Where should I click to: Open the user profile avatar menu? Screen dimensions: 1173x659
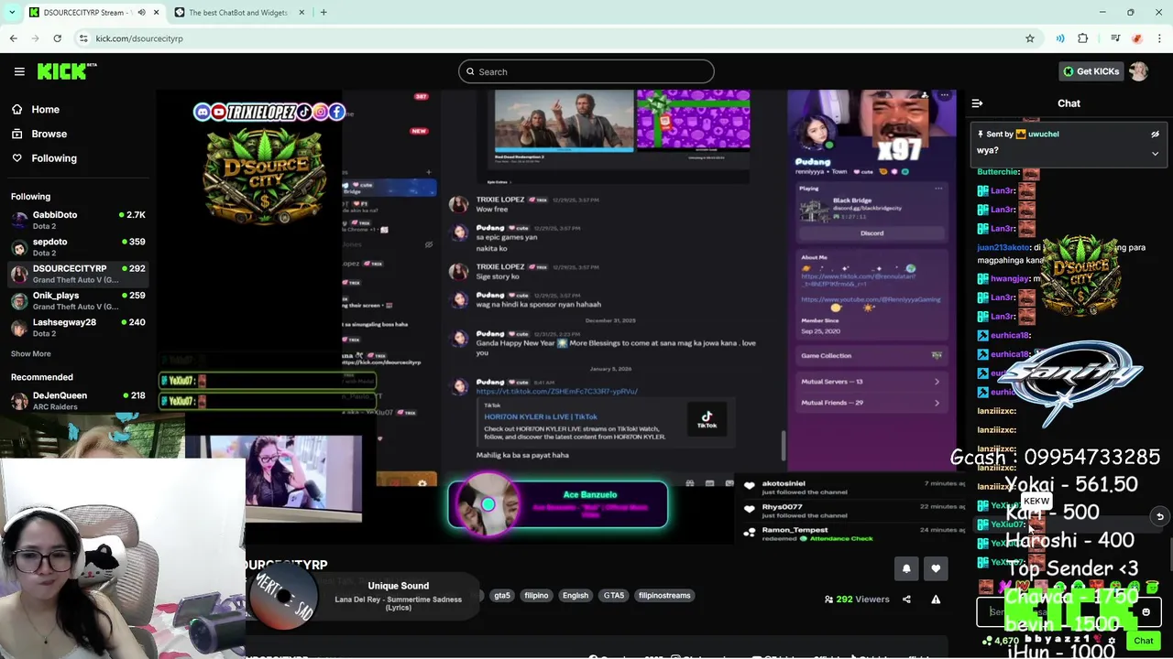point(1139,71)
